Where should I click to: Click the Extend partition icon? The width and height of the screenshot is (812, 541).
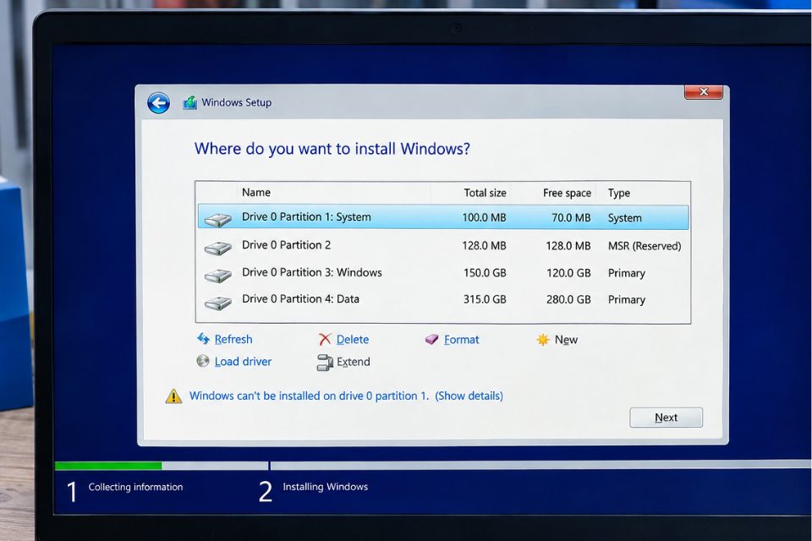[325, 363]
